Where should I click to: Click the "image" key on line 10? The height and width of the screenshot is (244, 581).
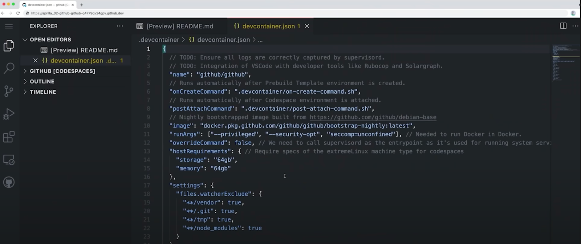(x=181, y=126)
